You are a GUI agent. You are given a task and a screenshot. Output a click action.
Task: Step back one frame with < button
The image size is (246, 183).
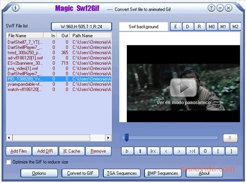(166, 151)
